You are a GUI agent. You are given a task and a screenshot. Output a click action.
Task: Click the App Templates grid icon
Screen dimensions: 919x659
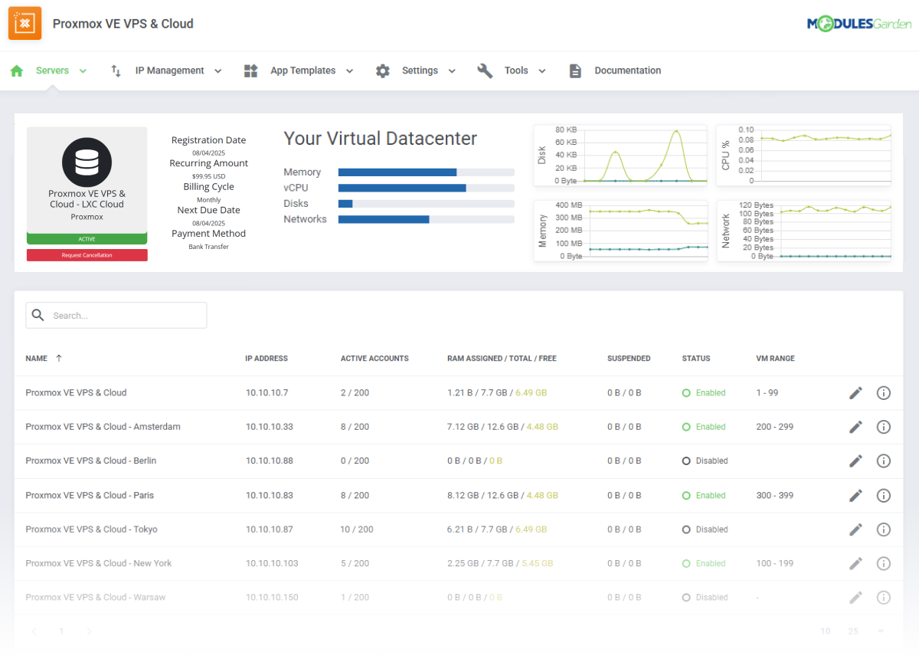[250, 70]
